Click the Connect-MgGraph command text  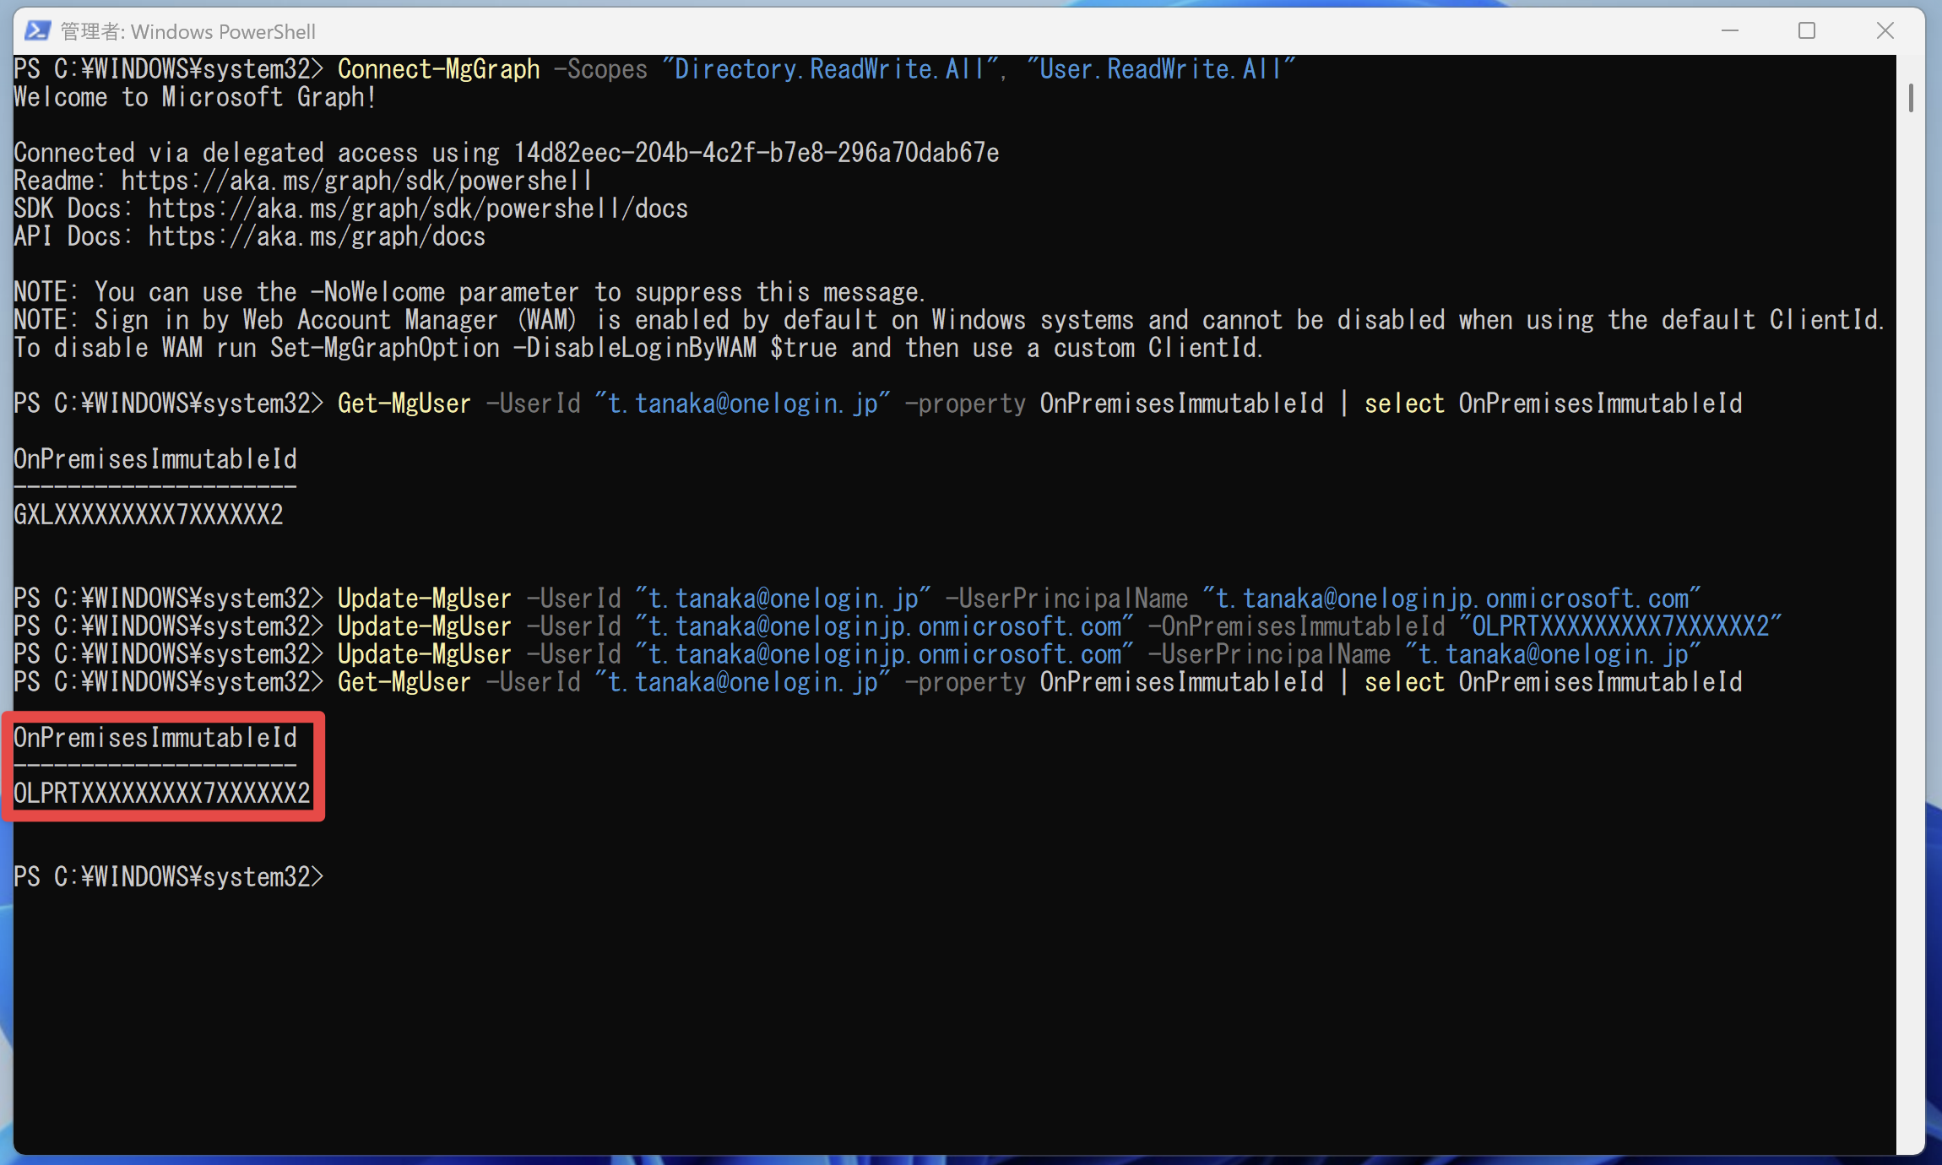tap(438, 69)
